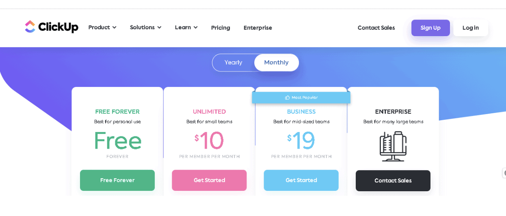Select Monthly billing option
This screenshot has height=216, width=506.
276,63
